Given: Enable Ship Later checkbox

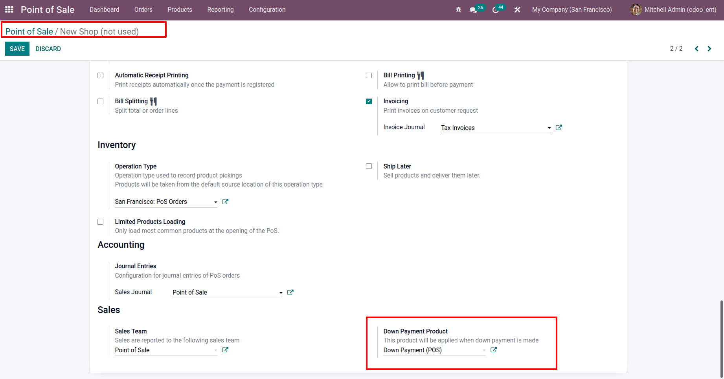Looking at the screenshot, I should [x=369, y=166].
